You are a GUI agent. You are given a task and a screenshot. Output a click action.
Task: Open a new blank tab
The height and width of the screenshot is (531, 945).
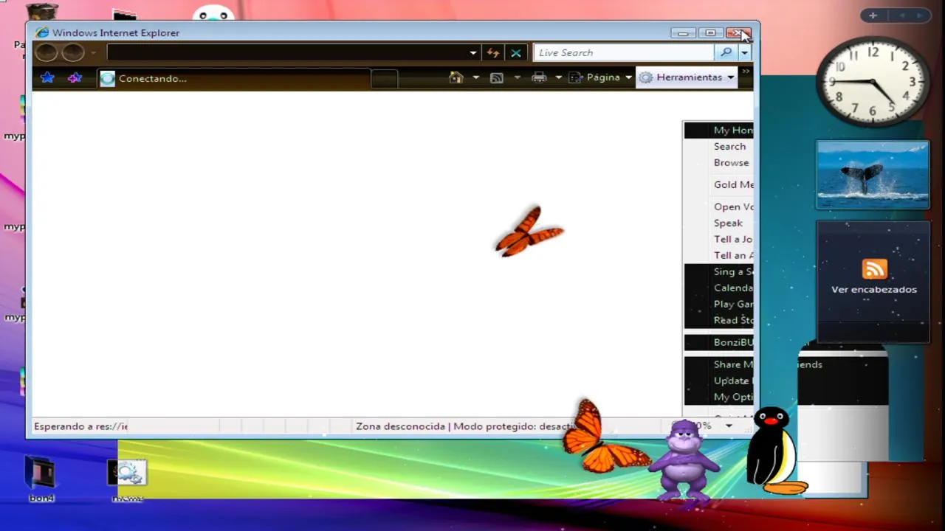click(x=384, y=79)
